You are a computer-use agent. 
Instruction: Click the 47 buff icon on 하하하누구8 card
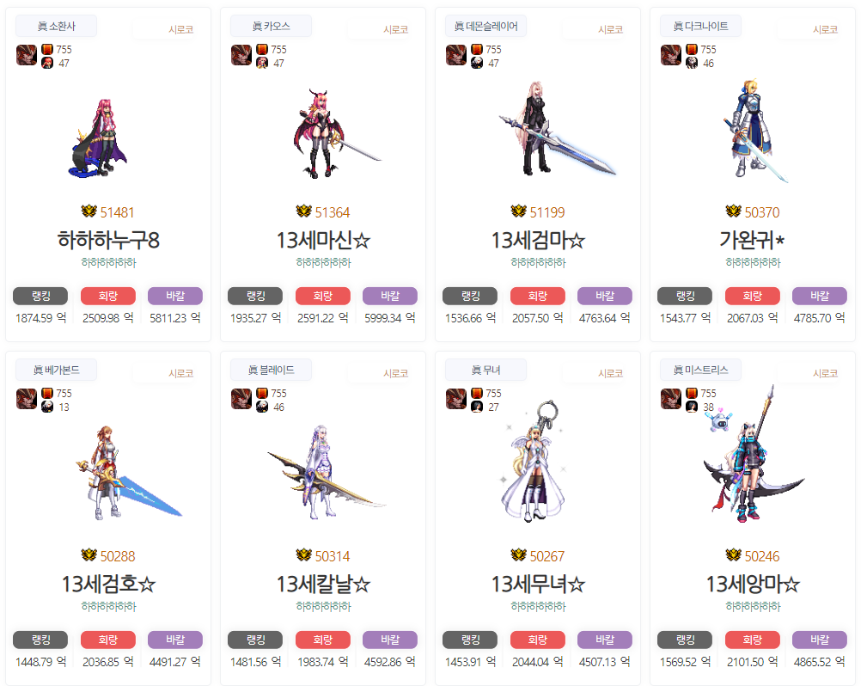click(x=47, y=63)
